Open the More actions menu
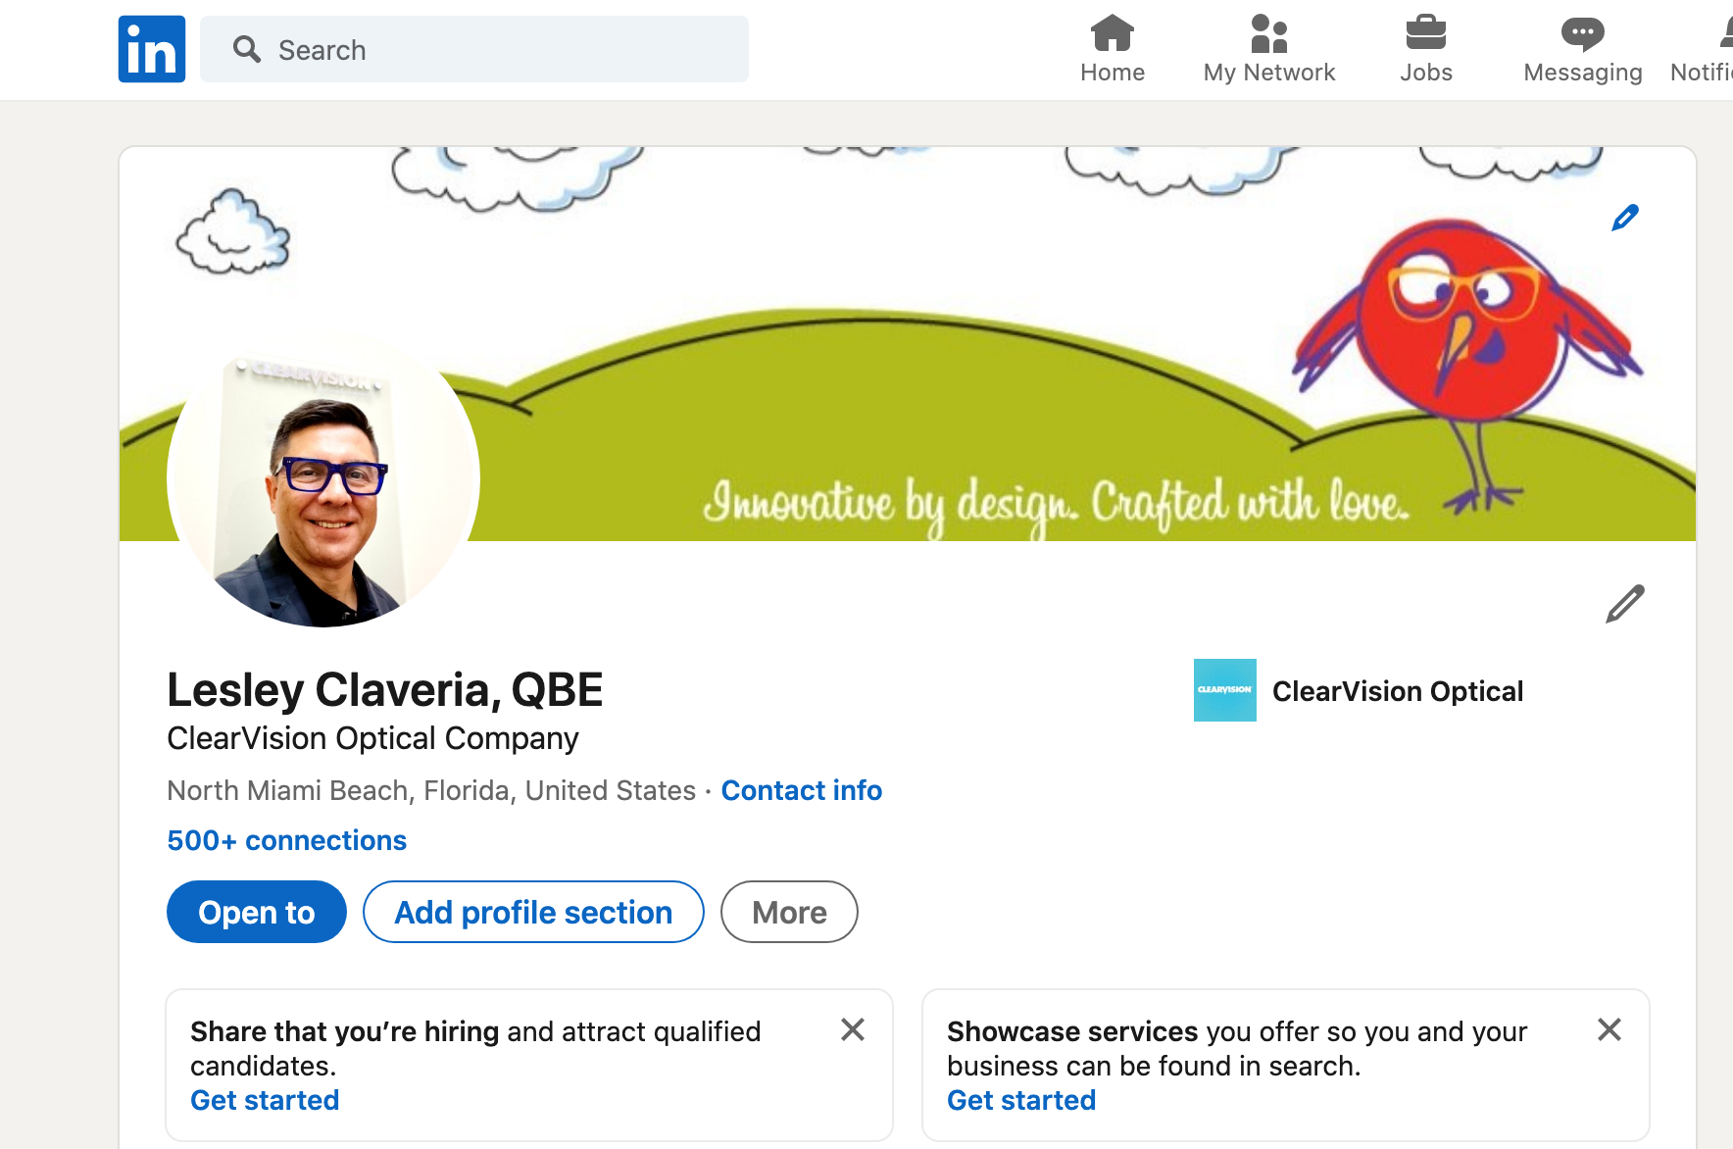The height and width of the screenshot is (1149, 1733). pyautogui.click(x=789, y=912)
